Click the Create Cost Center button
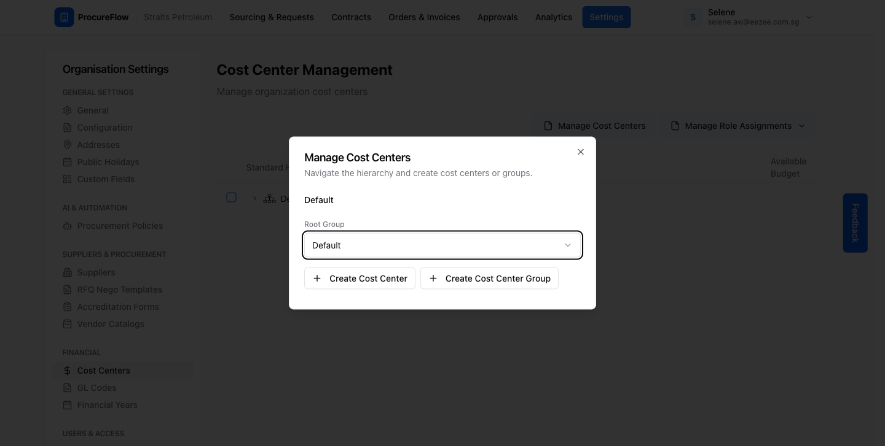This screenshot has height=446, width=885. (360, 279)
